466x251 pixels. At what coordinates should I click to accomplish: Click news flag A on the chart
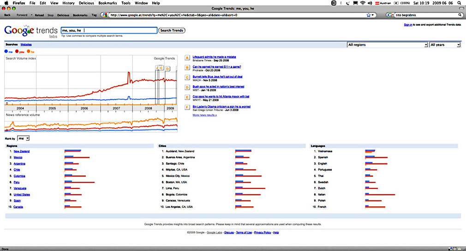pos(157,68)
